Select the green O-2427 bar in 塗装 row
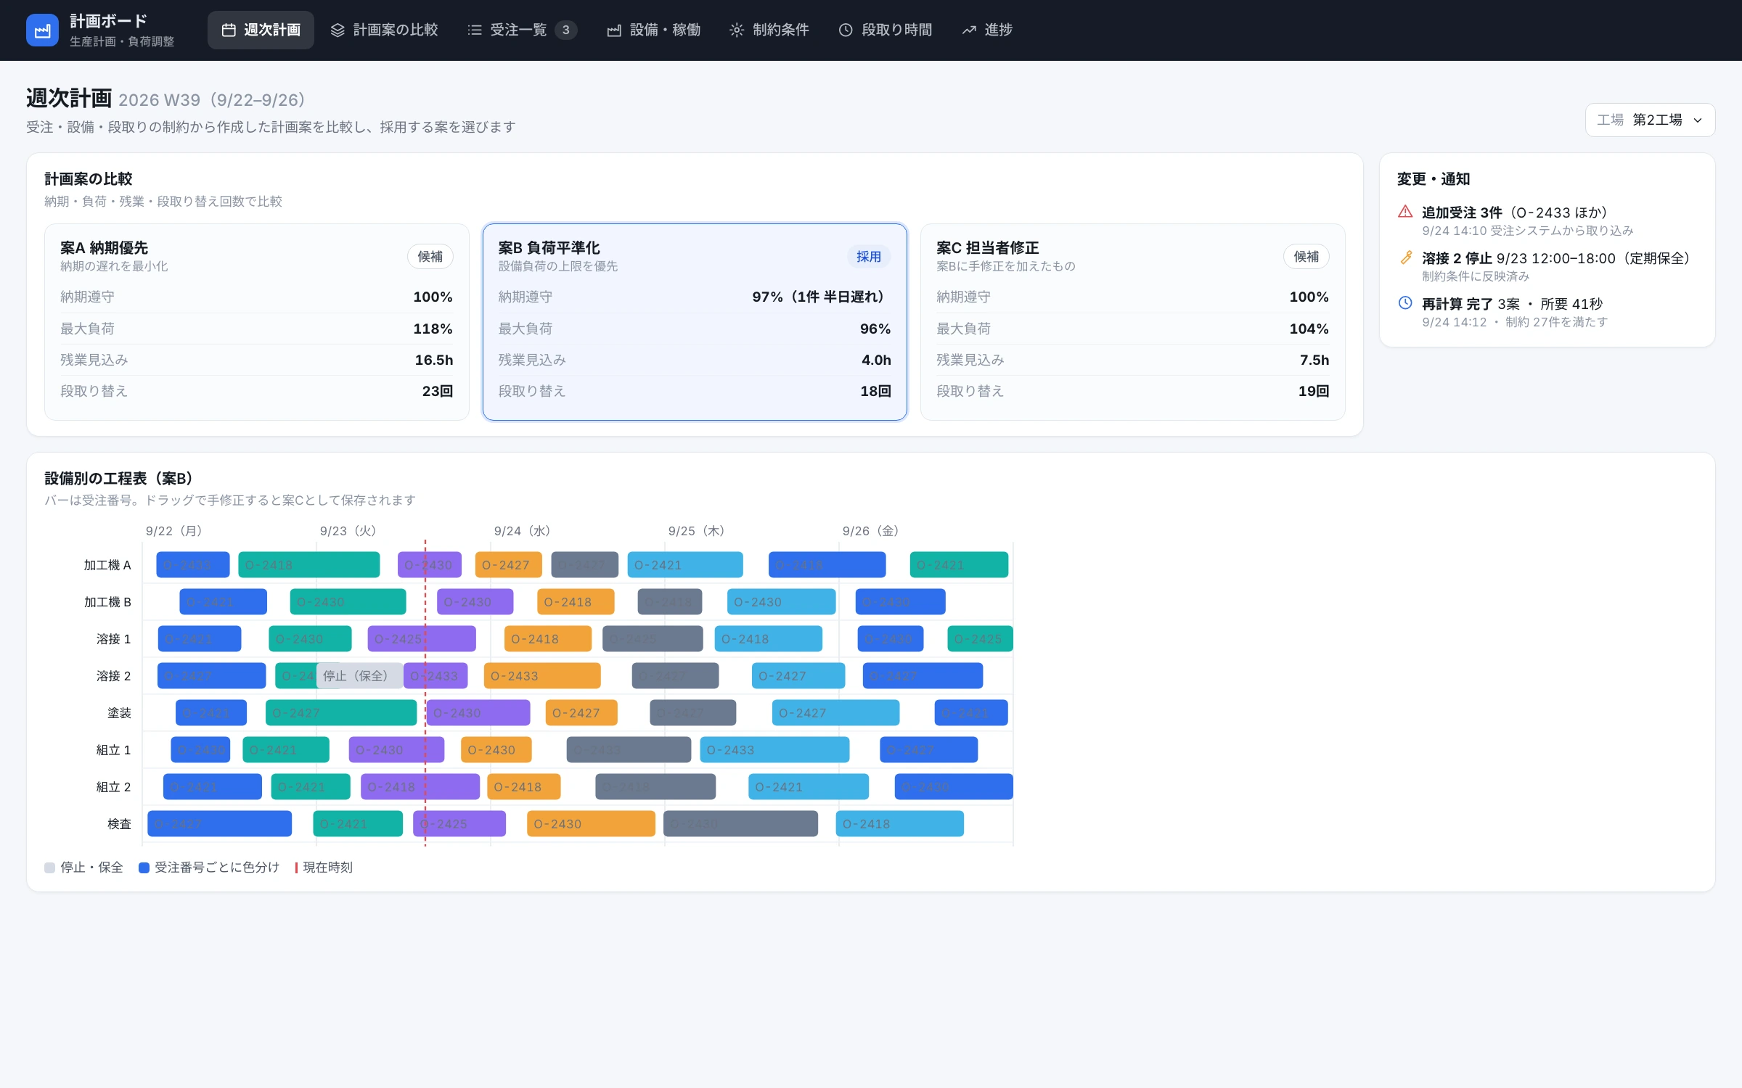The height and width of the screenshot is (1088, 1742). (x=341, y=713)
